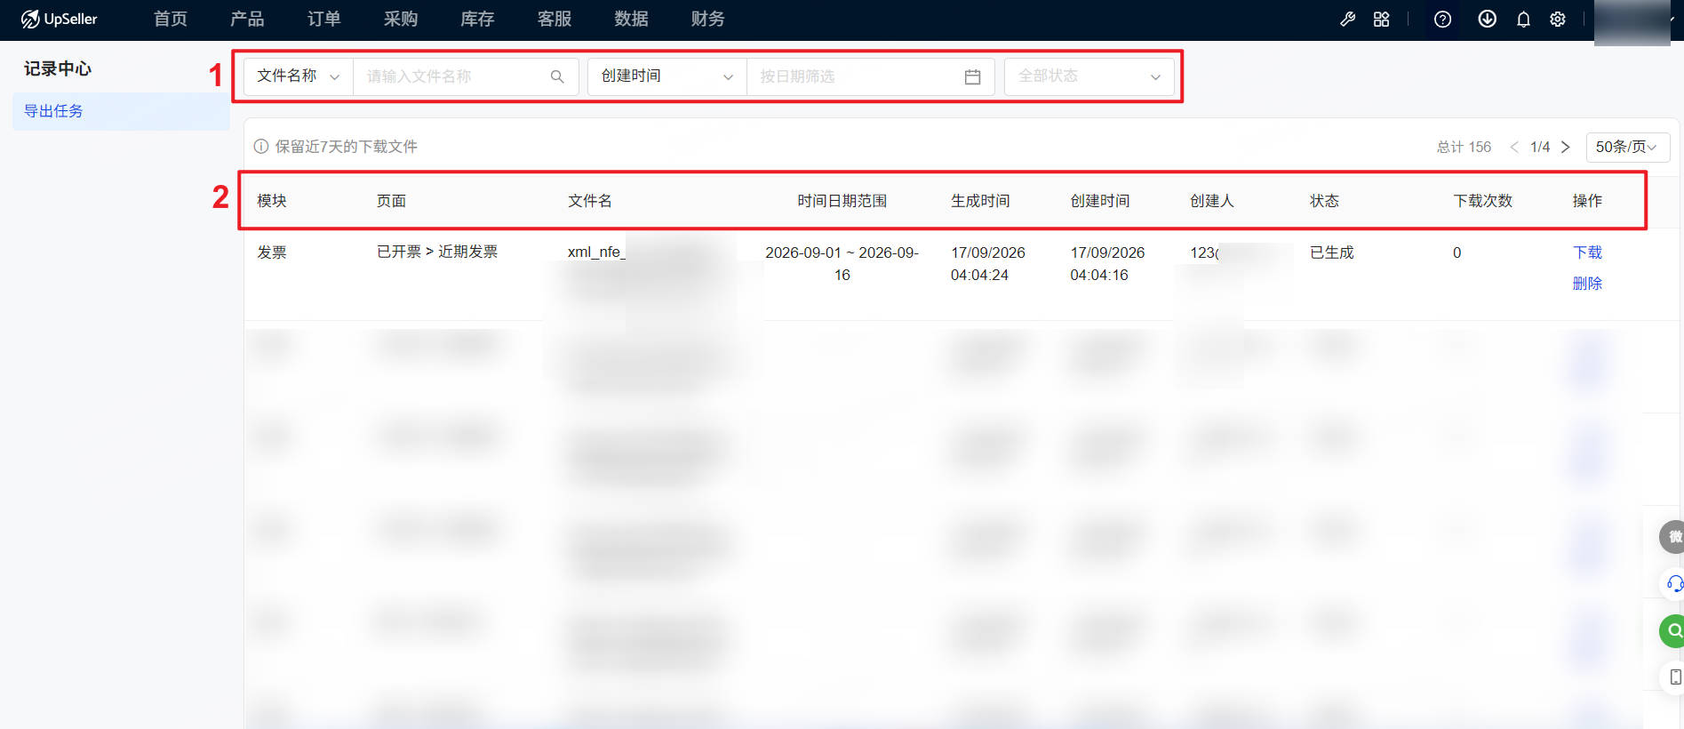Expand the account menu in top-right corner
Screen dimensions: 1684x729
[x=1635, y=20]
